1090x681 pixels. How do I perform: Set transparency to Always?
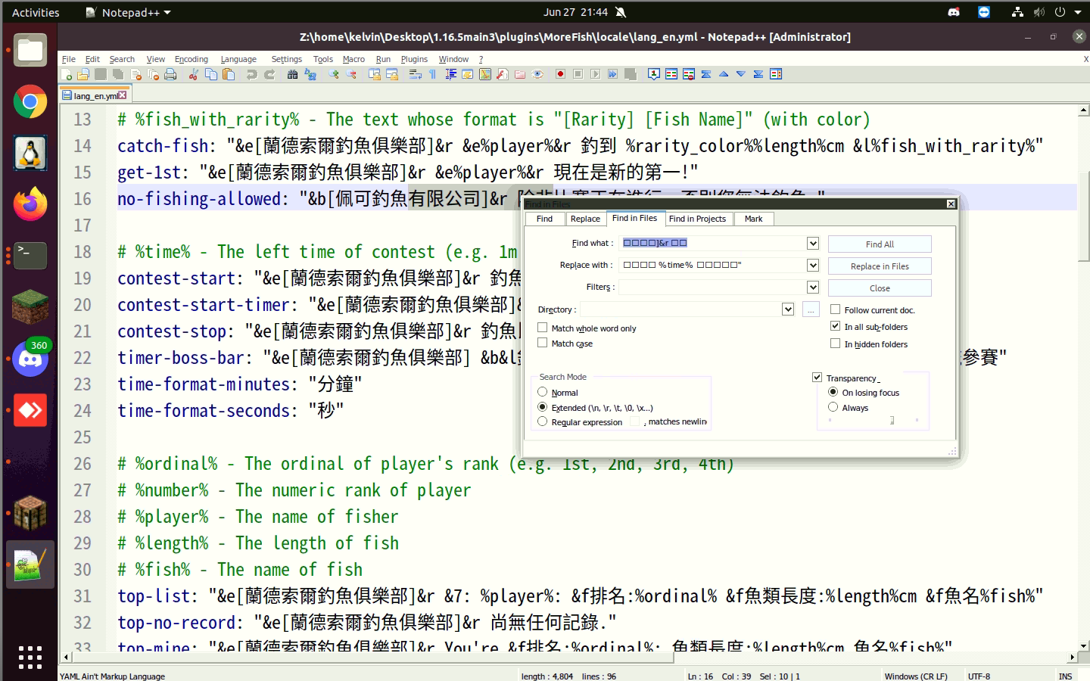tap(833, 407)
